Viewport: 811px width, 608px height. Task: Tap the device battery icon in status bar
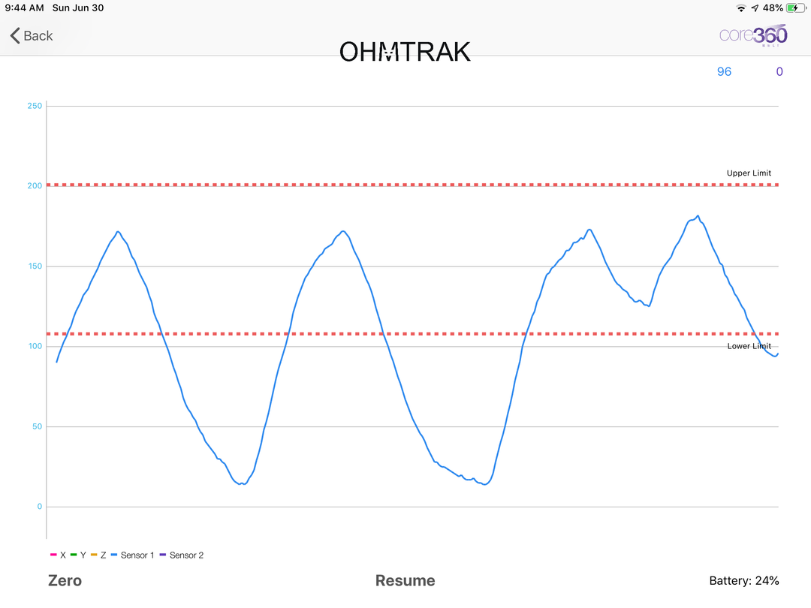click(794, 8)
